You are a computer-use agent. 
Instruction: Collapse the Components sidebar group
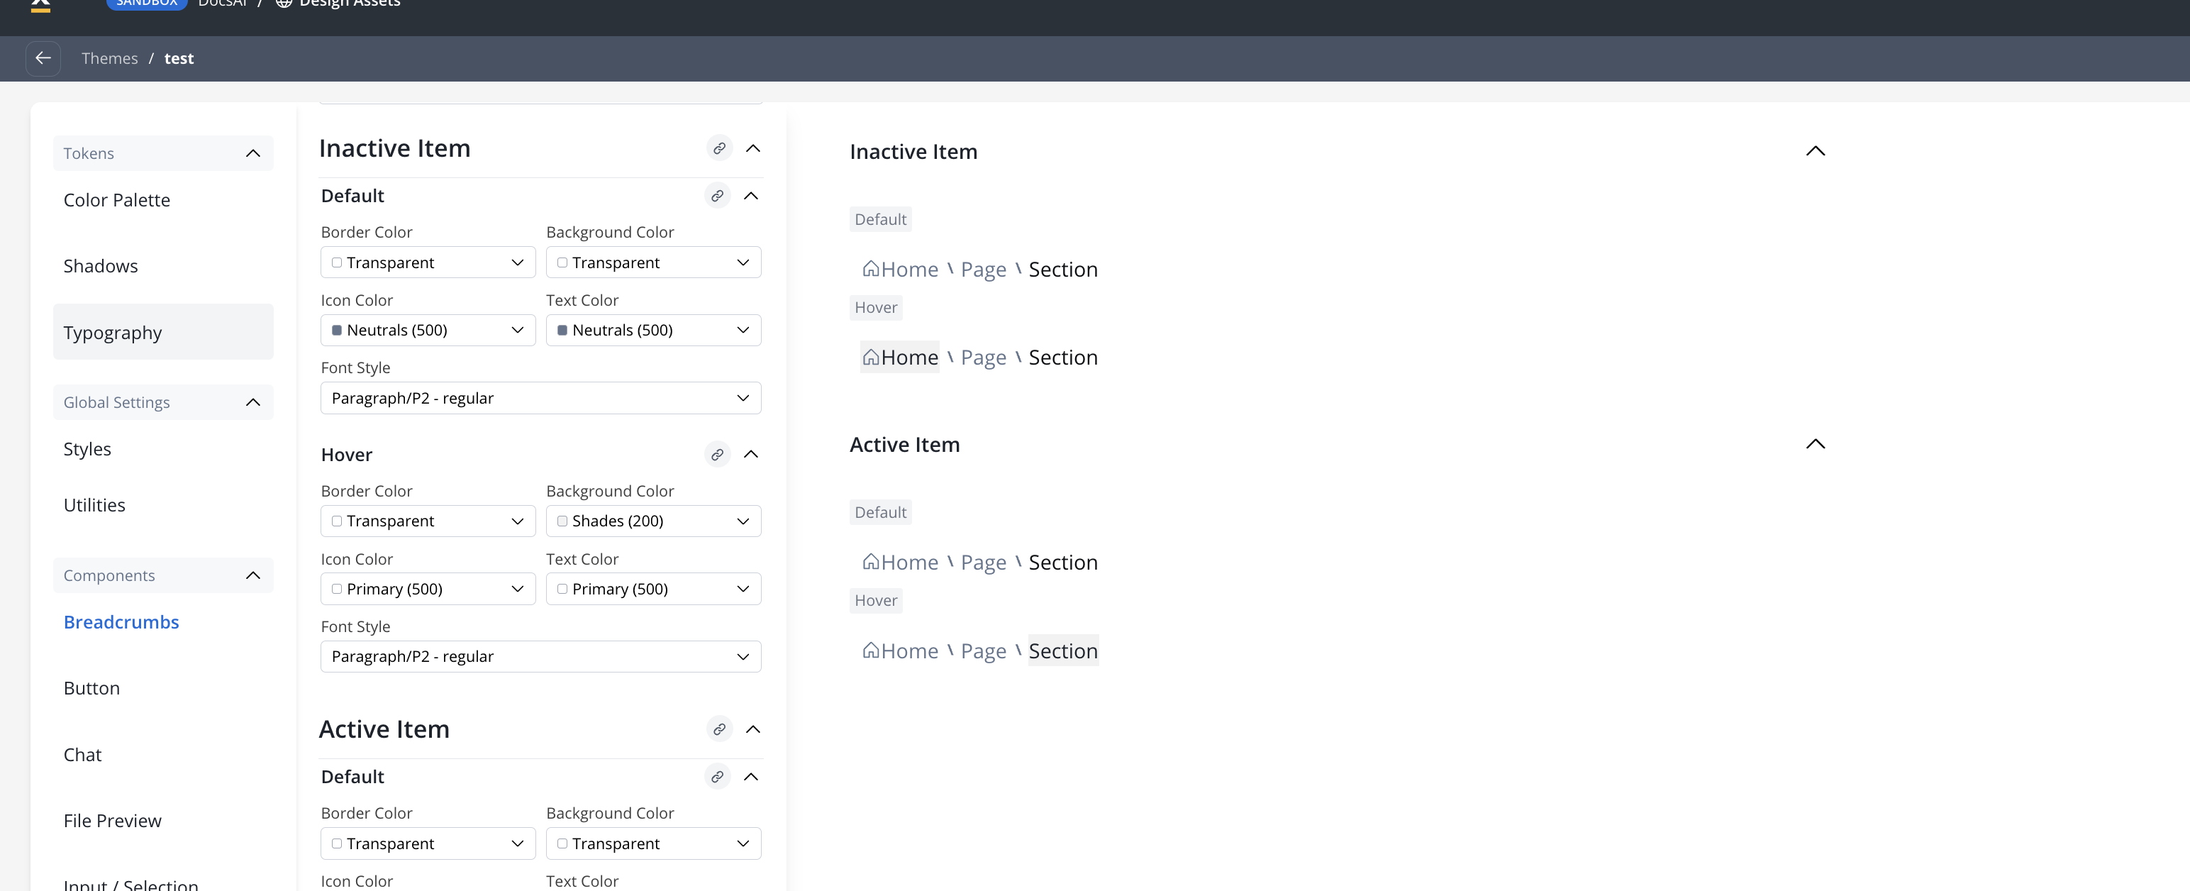252,575
